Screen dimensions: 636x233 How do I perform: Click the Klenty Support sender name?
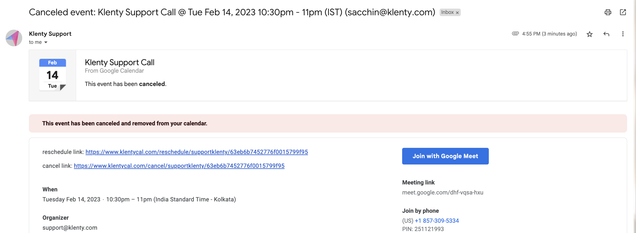point(50,34)
